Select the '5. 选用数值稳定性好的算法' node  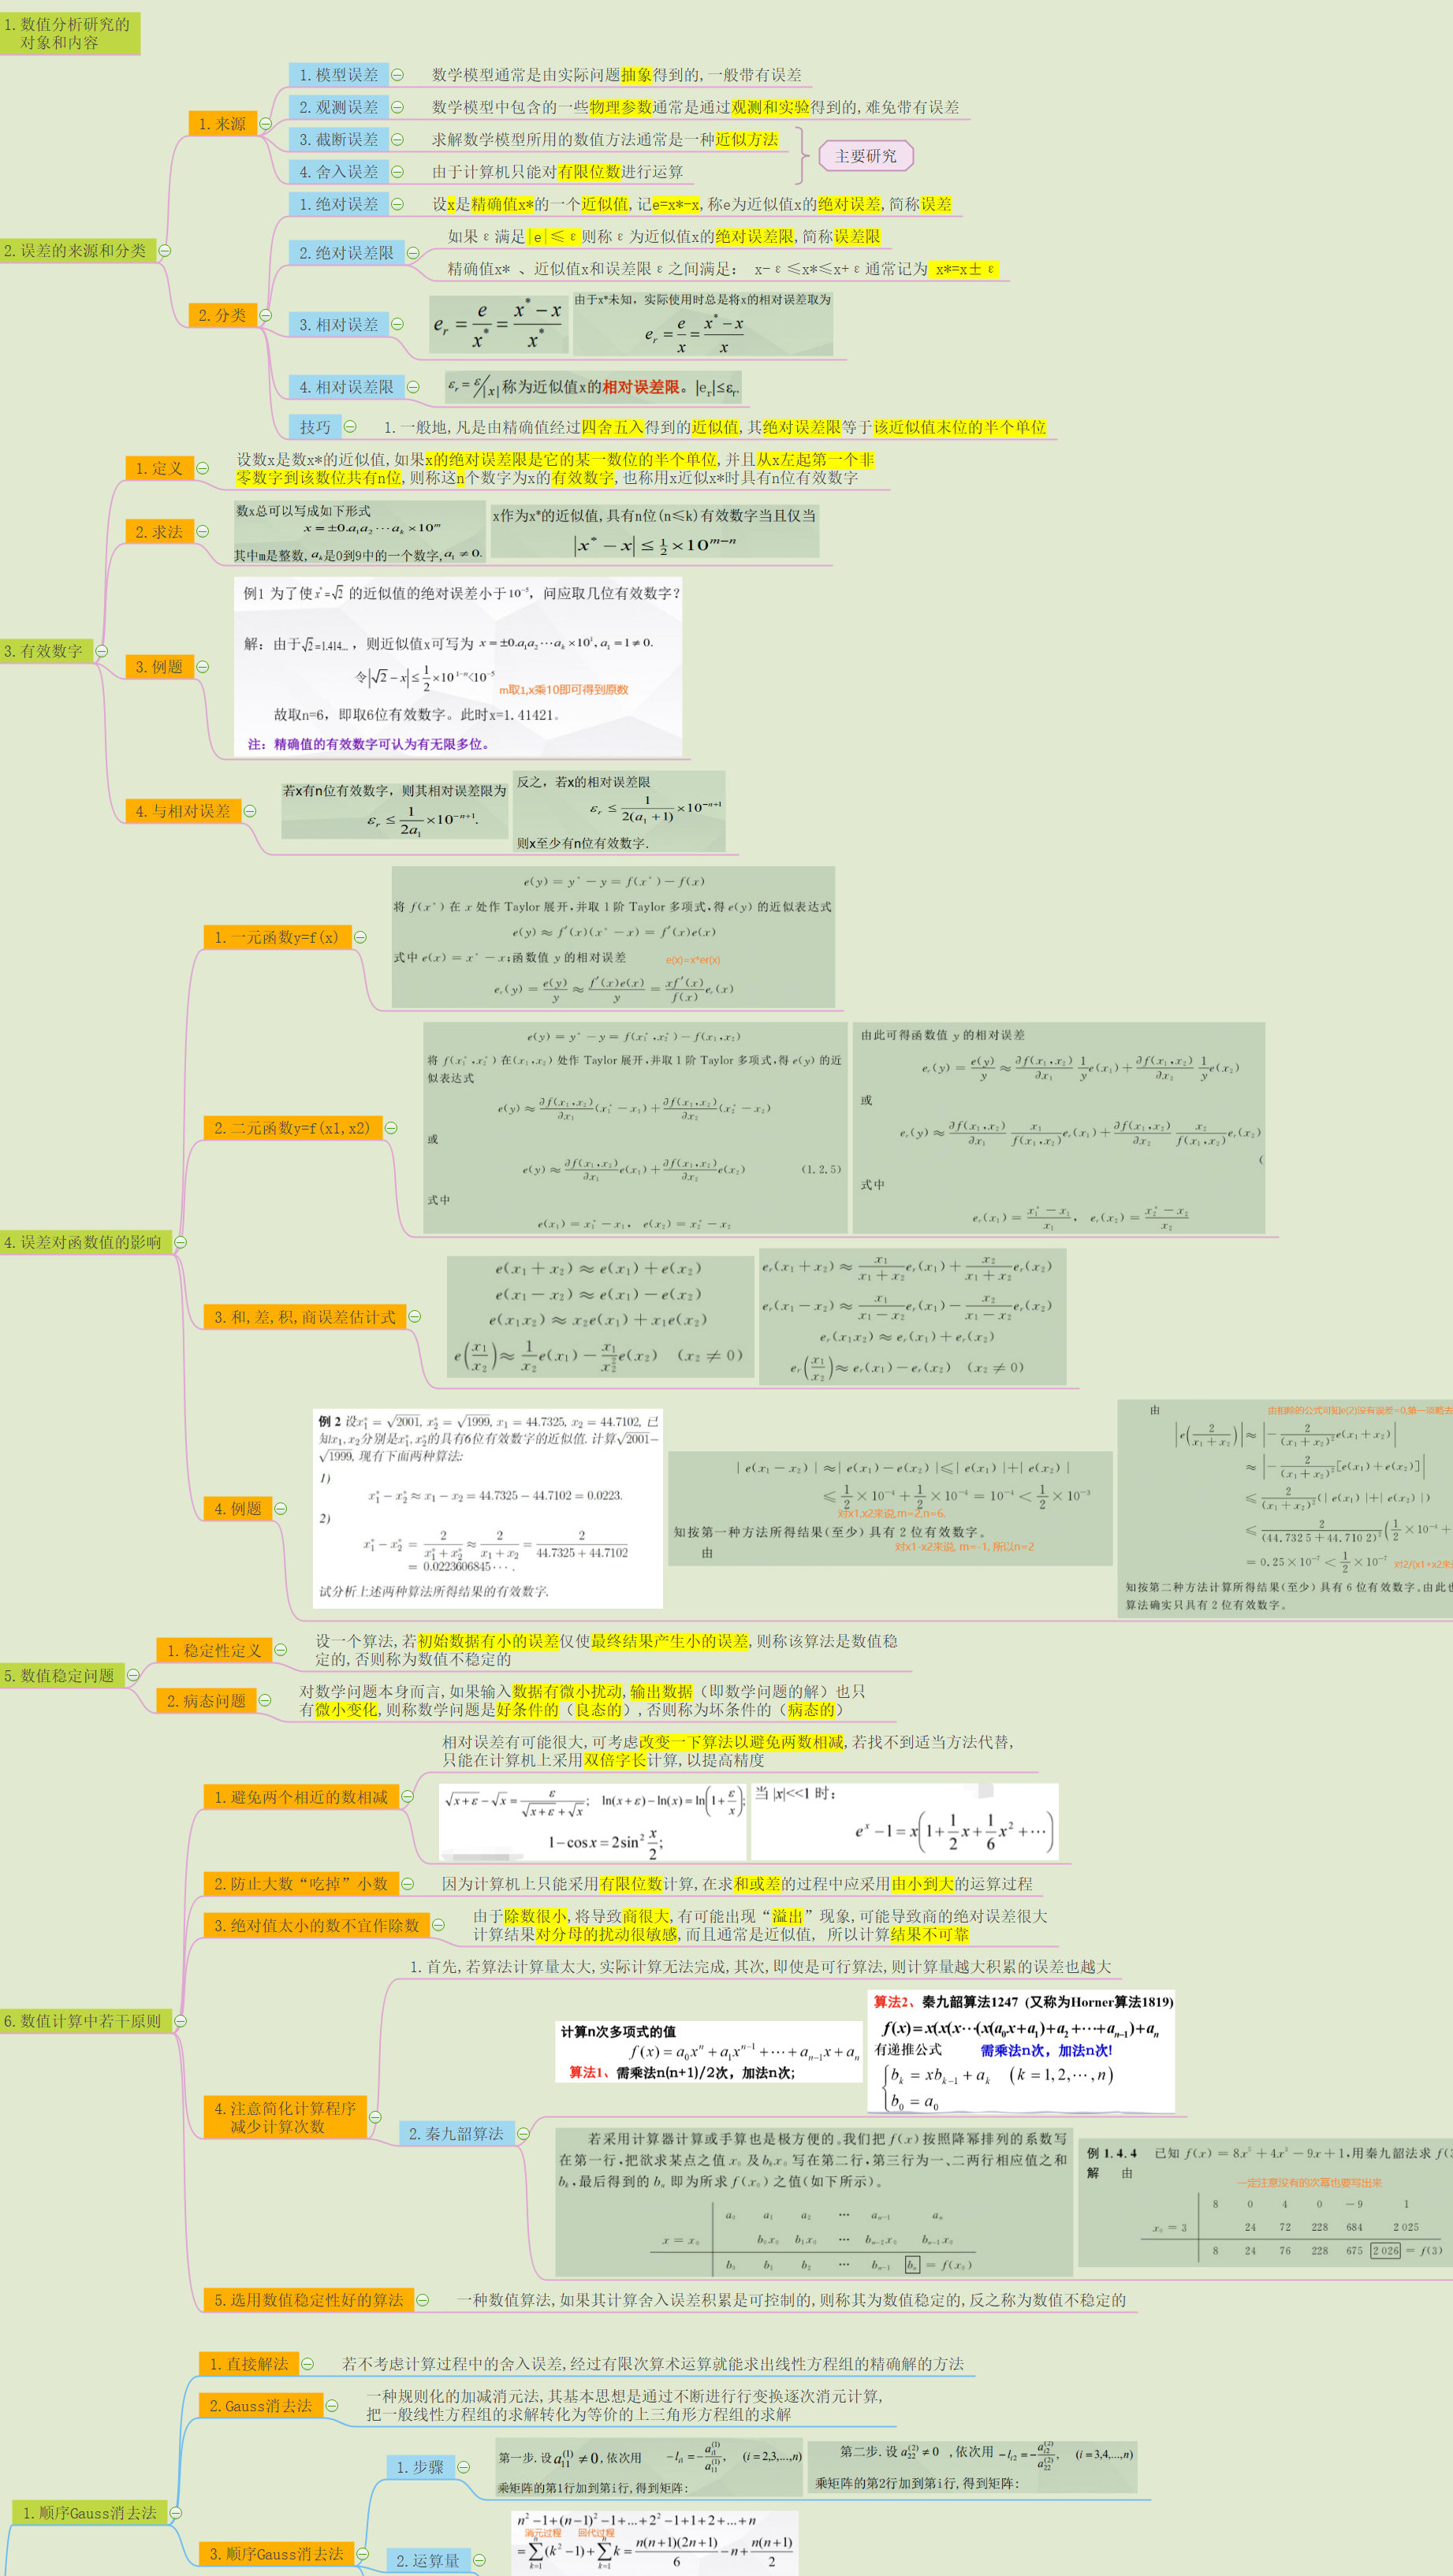(309, 2300)
